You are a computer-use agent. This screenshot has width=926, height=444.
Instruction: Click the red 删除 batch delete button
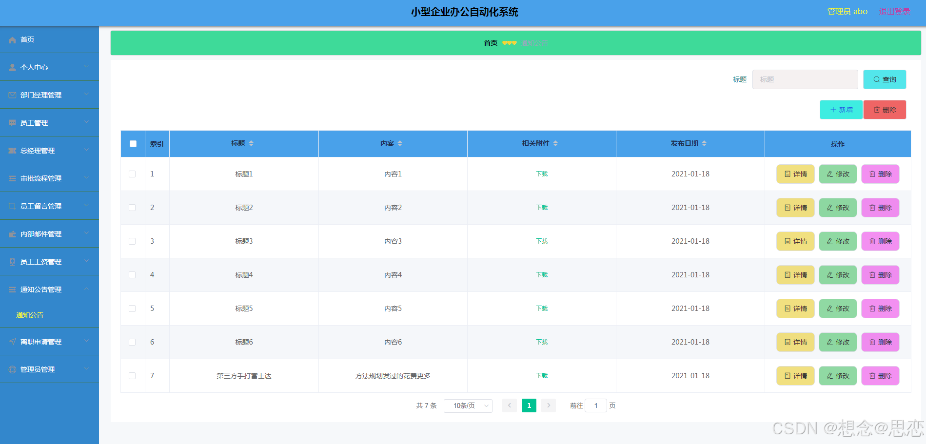point(885,110)
